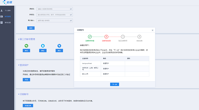Collapse the 注销账号 section heading

coord(23,94)
